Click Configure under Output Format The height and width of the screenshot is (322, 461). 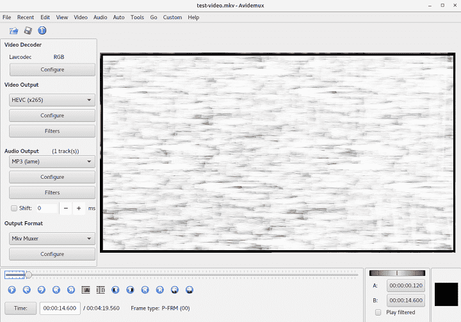pyautogui.click(x=52, y=254)
